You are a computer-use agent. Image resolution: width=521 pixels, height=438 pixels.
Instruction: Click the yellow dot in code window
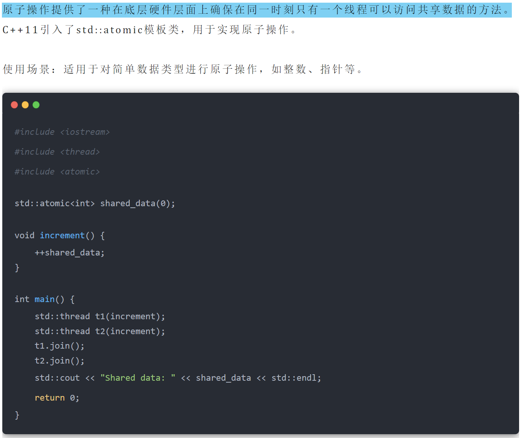point(25,105)
